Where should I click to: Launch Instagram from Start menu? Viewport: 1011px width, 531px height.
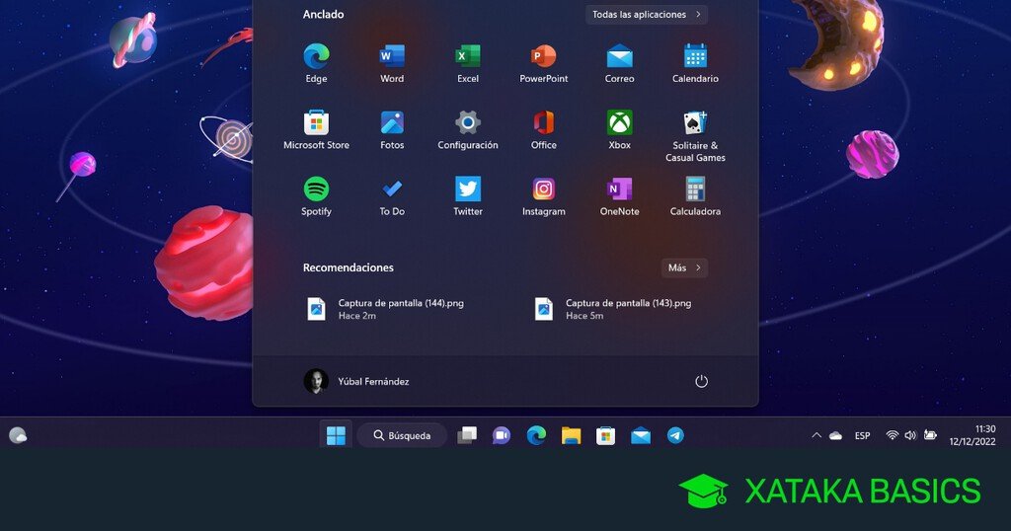pyautogui.click(x=544, y=196)
